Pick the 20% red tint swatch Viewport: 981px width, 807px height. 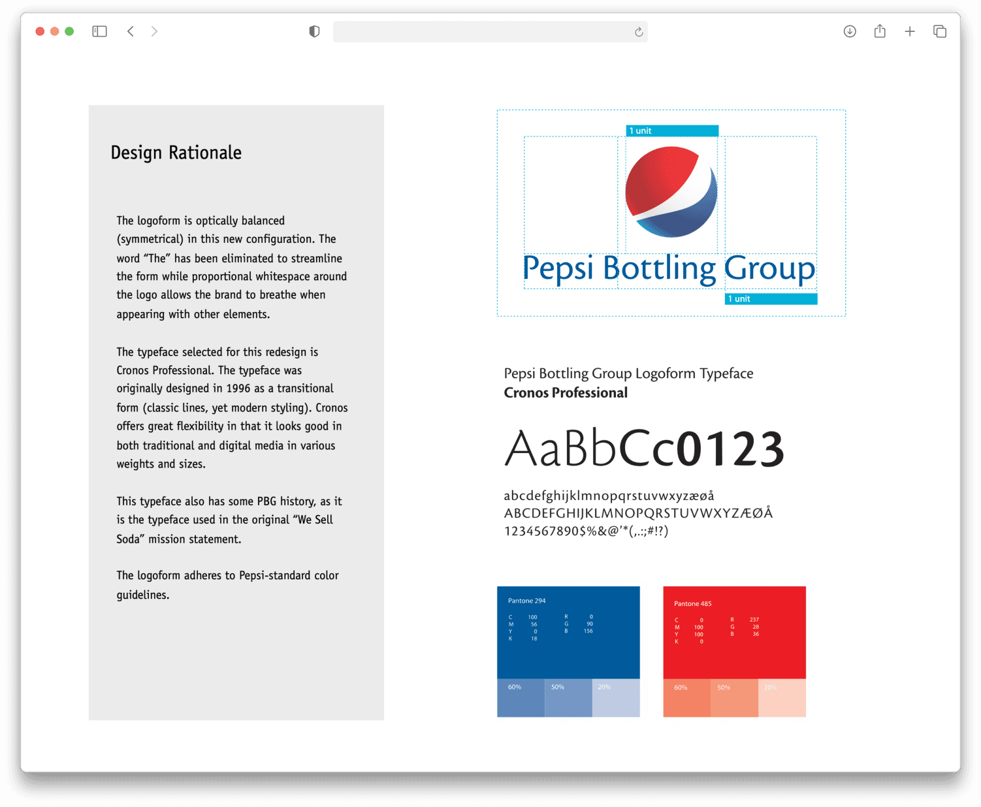[782, 698]
